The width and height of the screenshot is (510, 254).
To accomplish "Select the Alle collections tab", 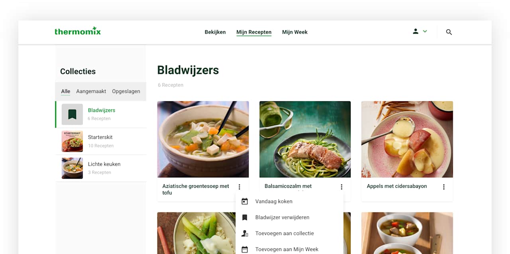I will (x=66, y=91).
